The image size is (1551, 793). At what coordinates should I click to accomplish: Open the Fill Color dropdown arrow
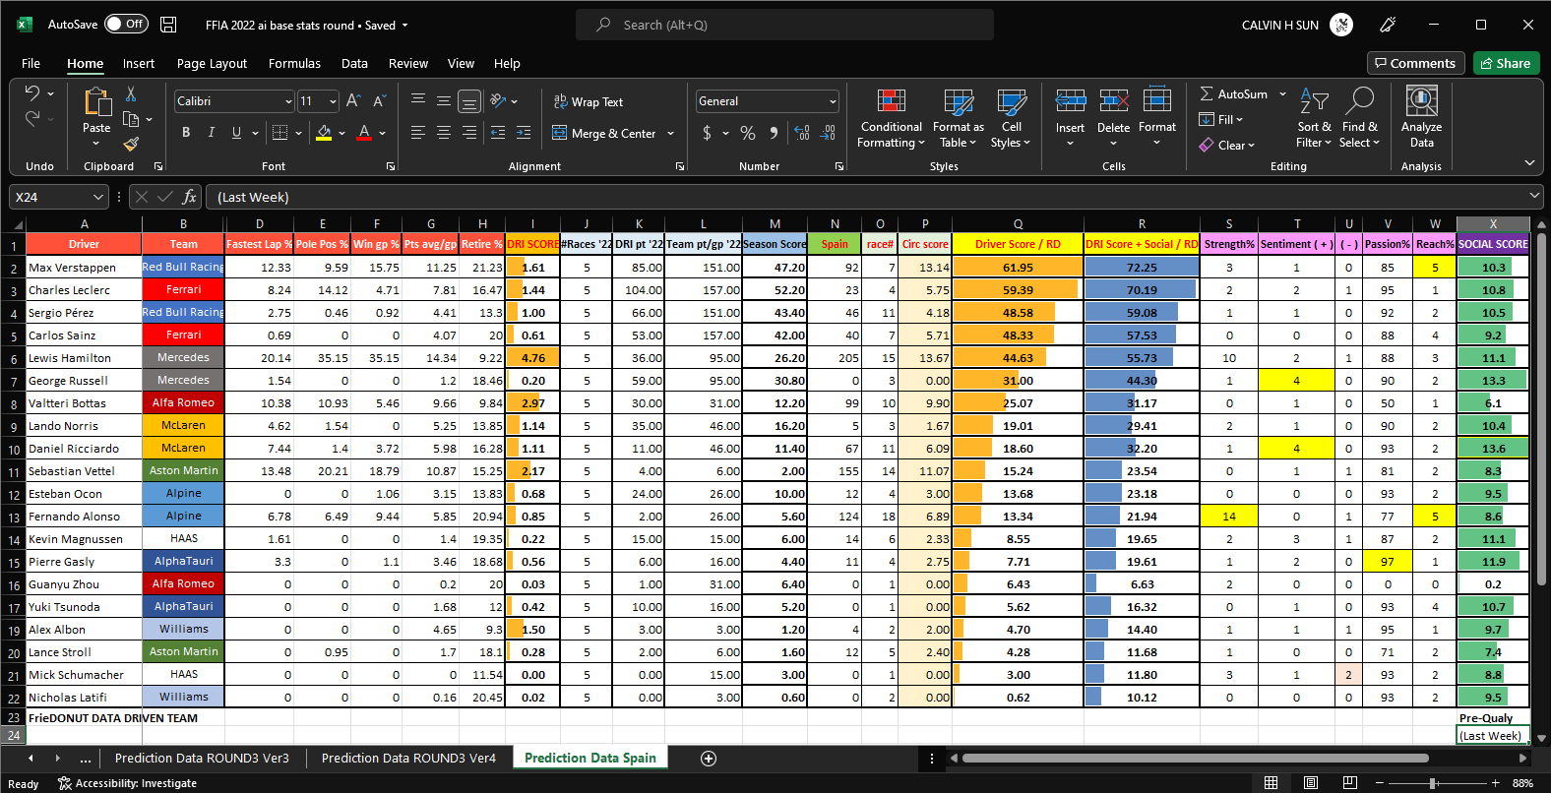click(341, 133)
